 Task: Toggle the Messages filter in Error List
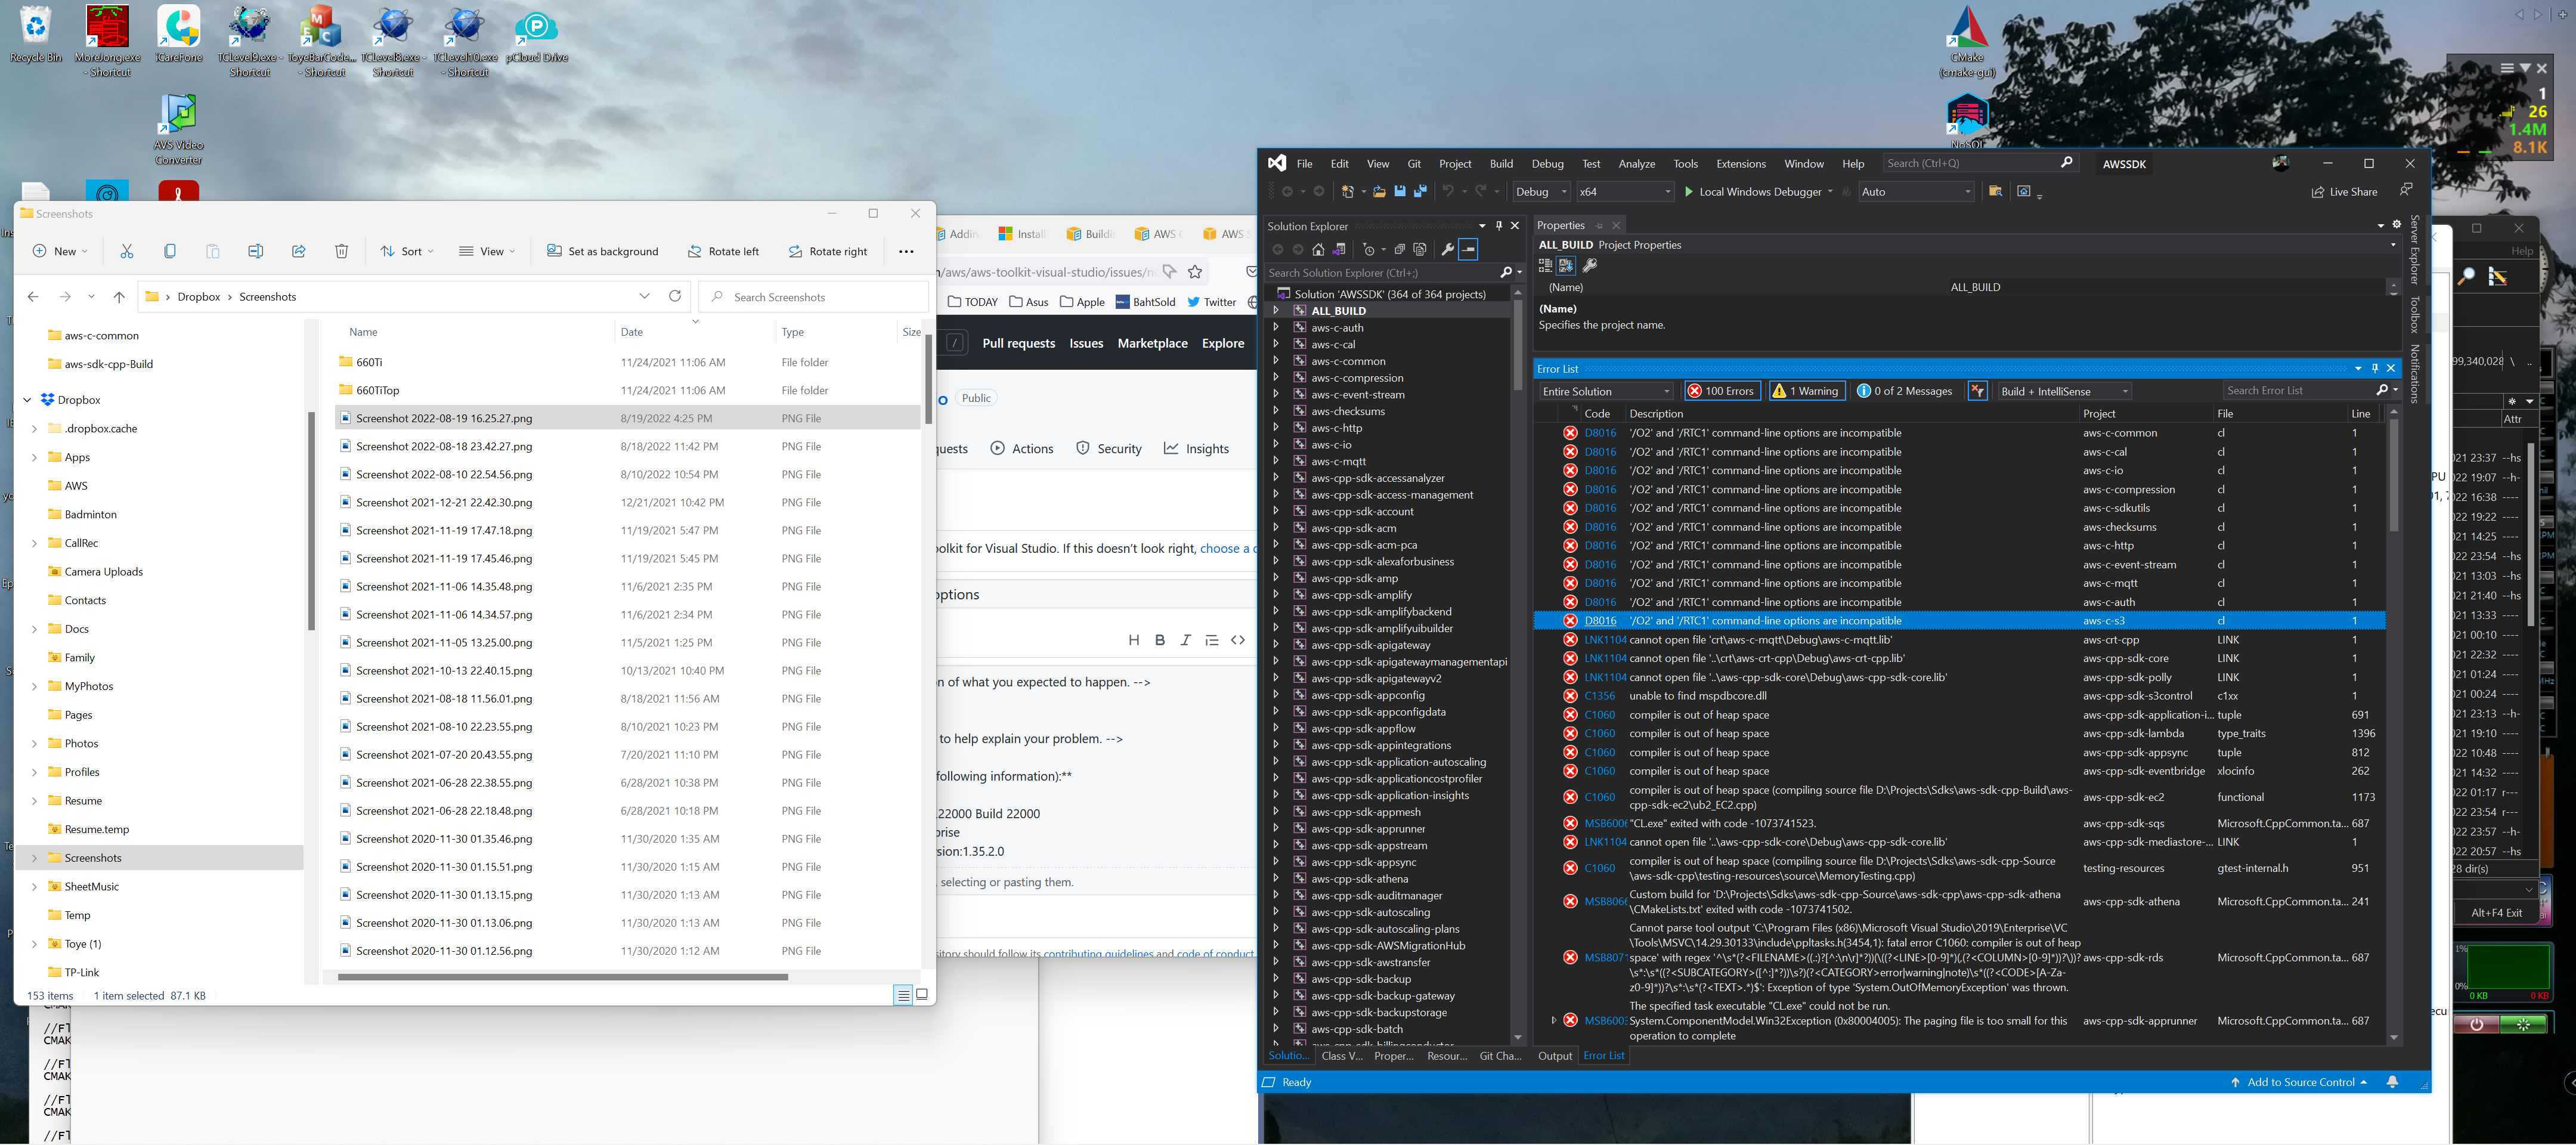(x=1905, y=390)
